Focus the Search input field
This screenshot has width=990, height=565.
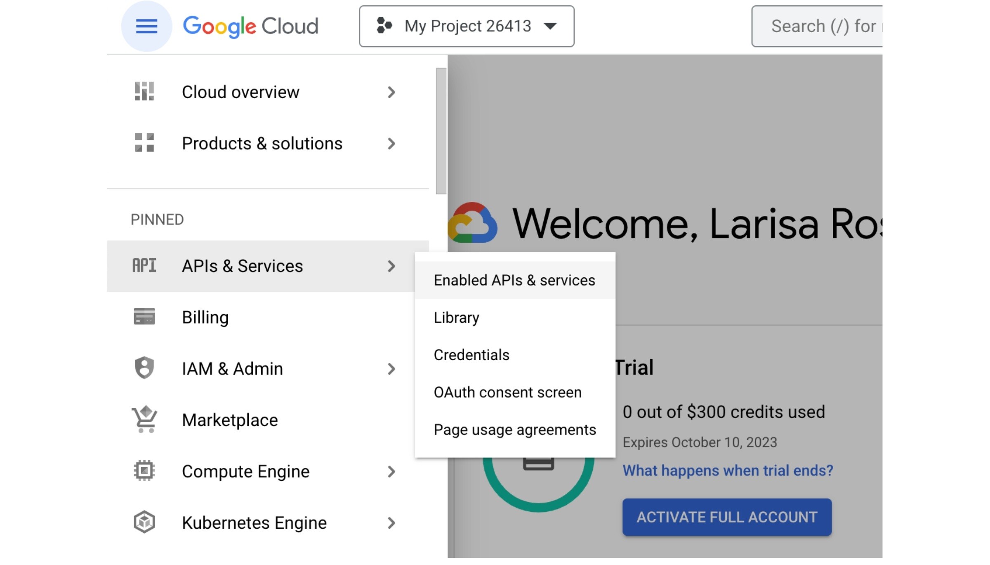point(817,26)
